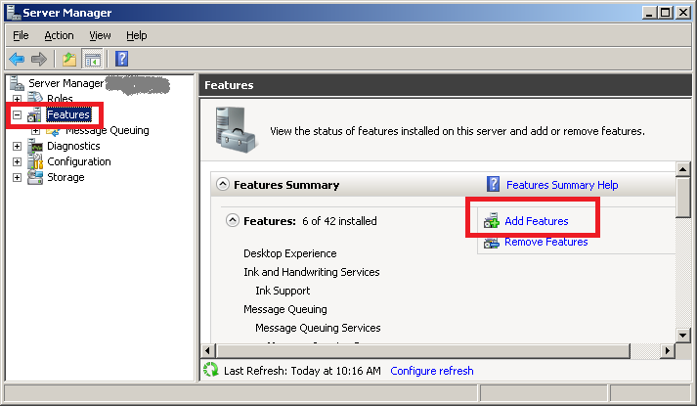Click the Server Manager root node icon
The height and width of the screenshot is (406, 697).
pos(17,83)
